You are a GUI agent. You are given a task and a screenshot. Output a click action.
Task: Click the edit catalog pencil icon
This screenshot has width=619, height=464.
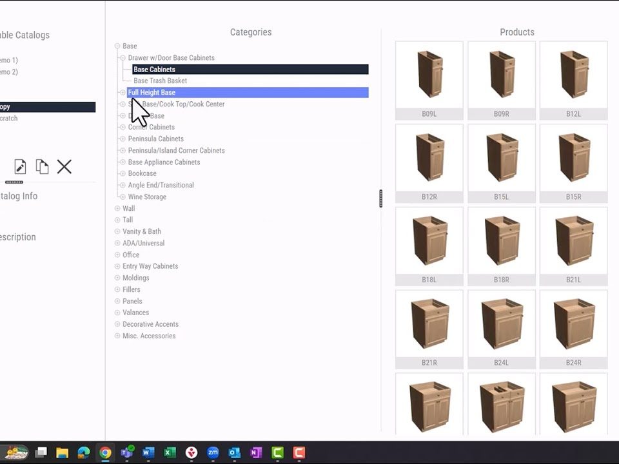click(x=20, y=167)
